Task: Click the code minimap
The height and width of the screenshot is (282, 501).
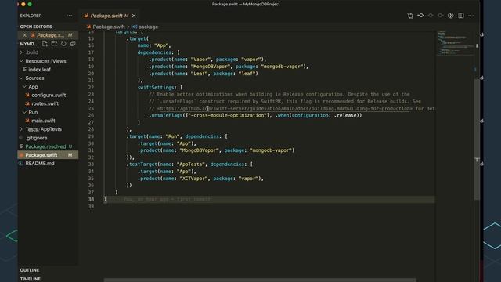Action: (x=455, y=43)
